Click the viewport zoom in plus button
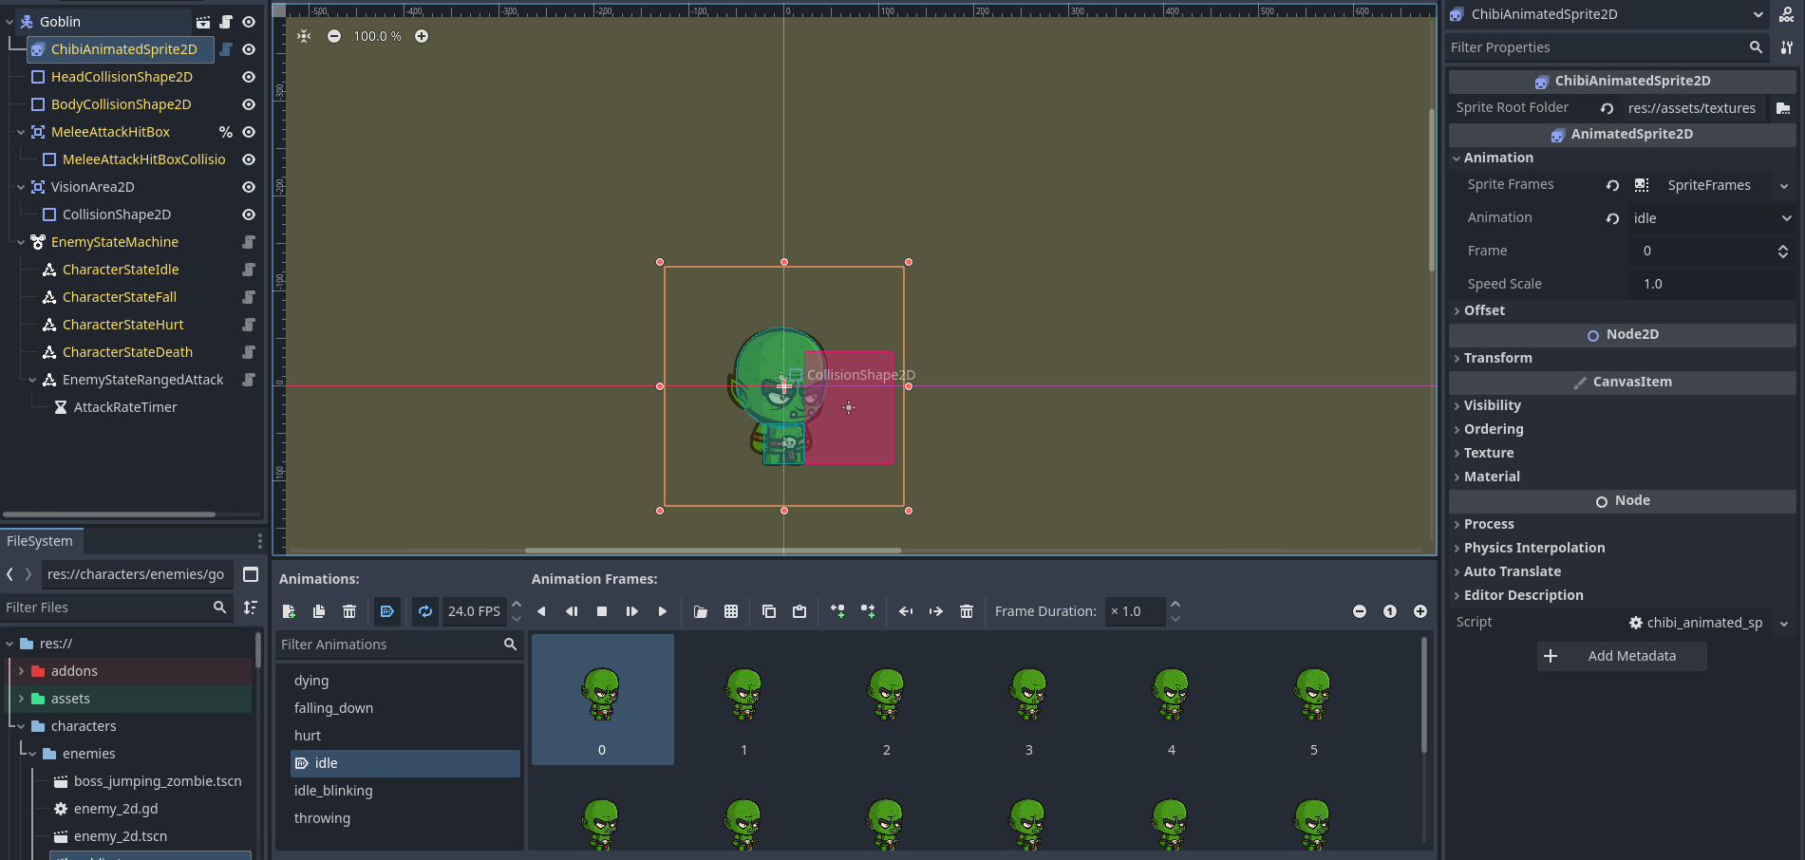 pos(422,36)
